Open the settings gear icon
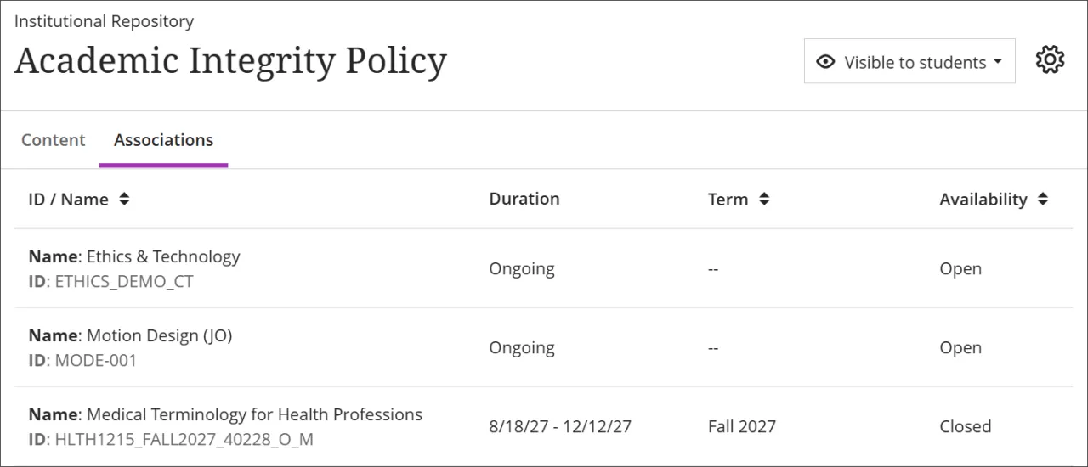 1050,60
